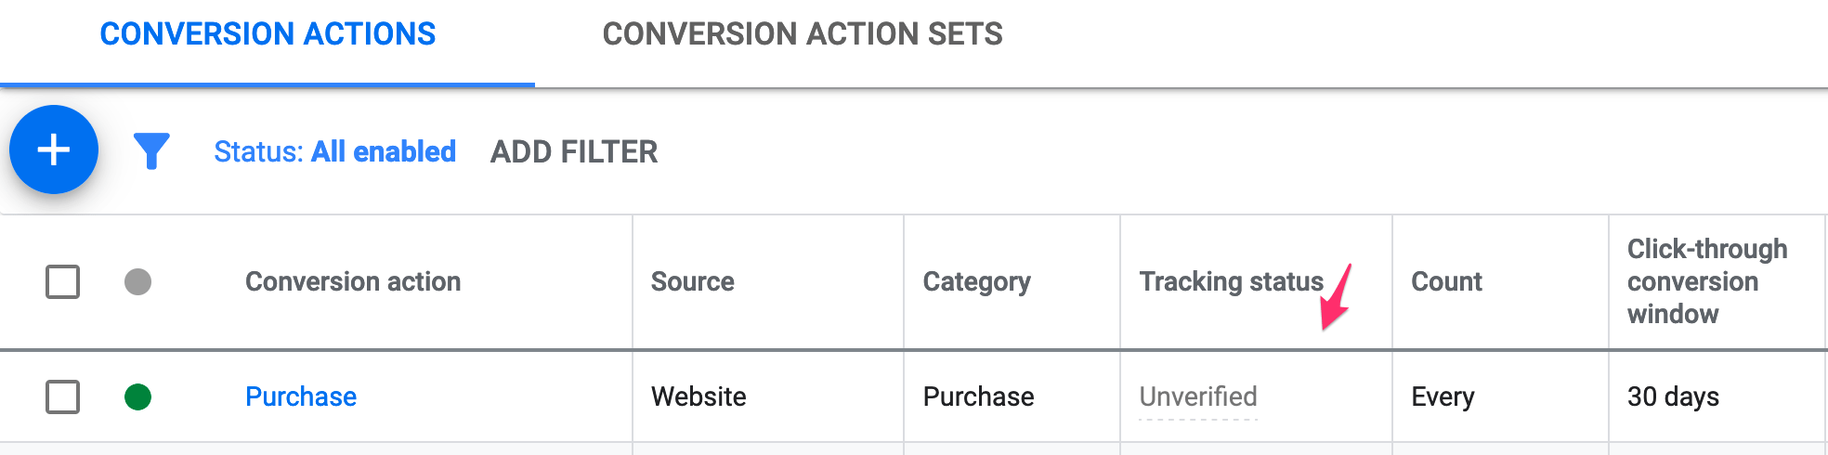1828x455 pixels.
Task: Click the Tracking status column header
Action: click(x=1231, y=281)
